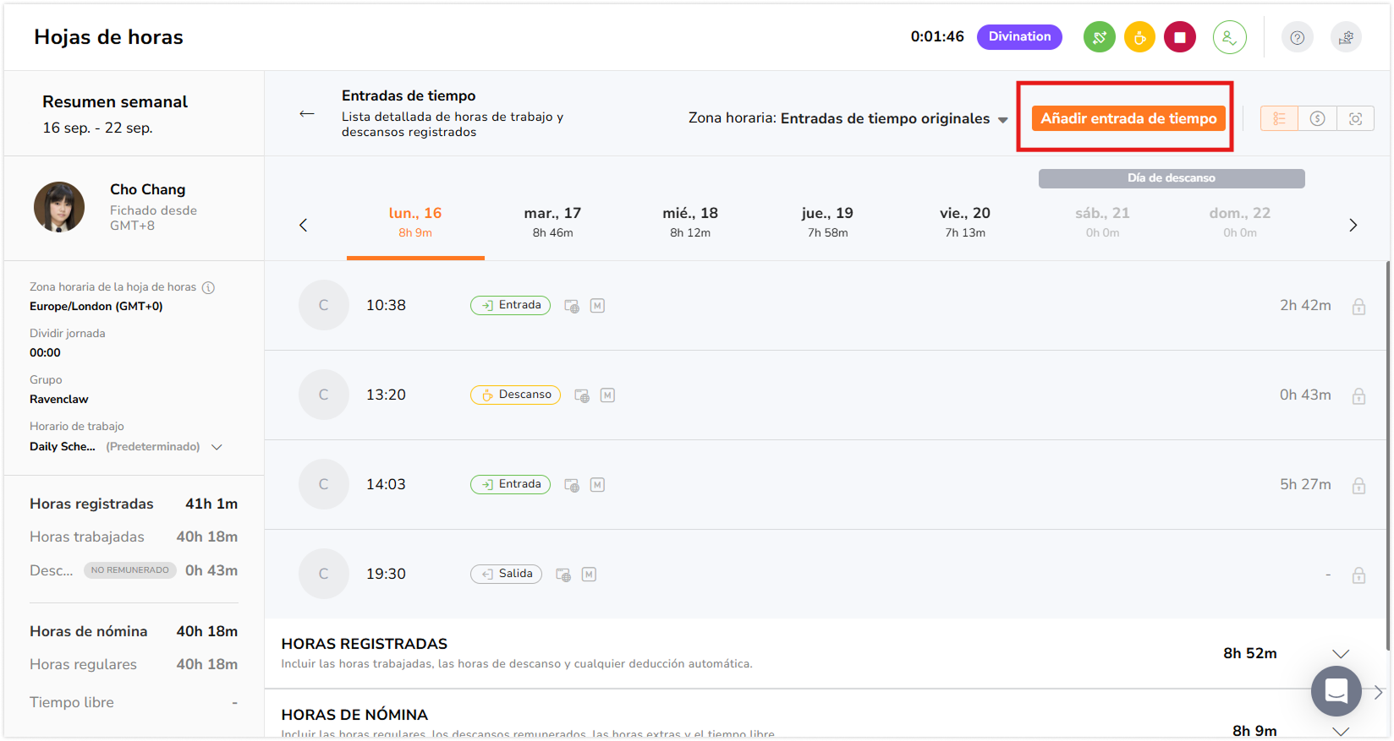The width and height of the screenshot is (1394, 741).
Task: Expand the HORAS REGISTRADAS section
Action: [x=1341, y=653]
